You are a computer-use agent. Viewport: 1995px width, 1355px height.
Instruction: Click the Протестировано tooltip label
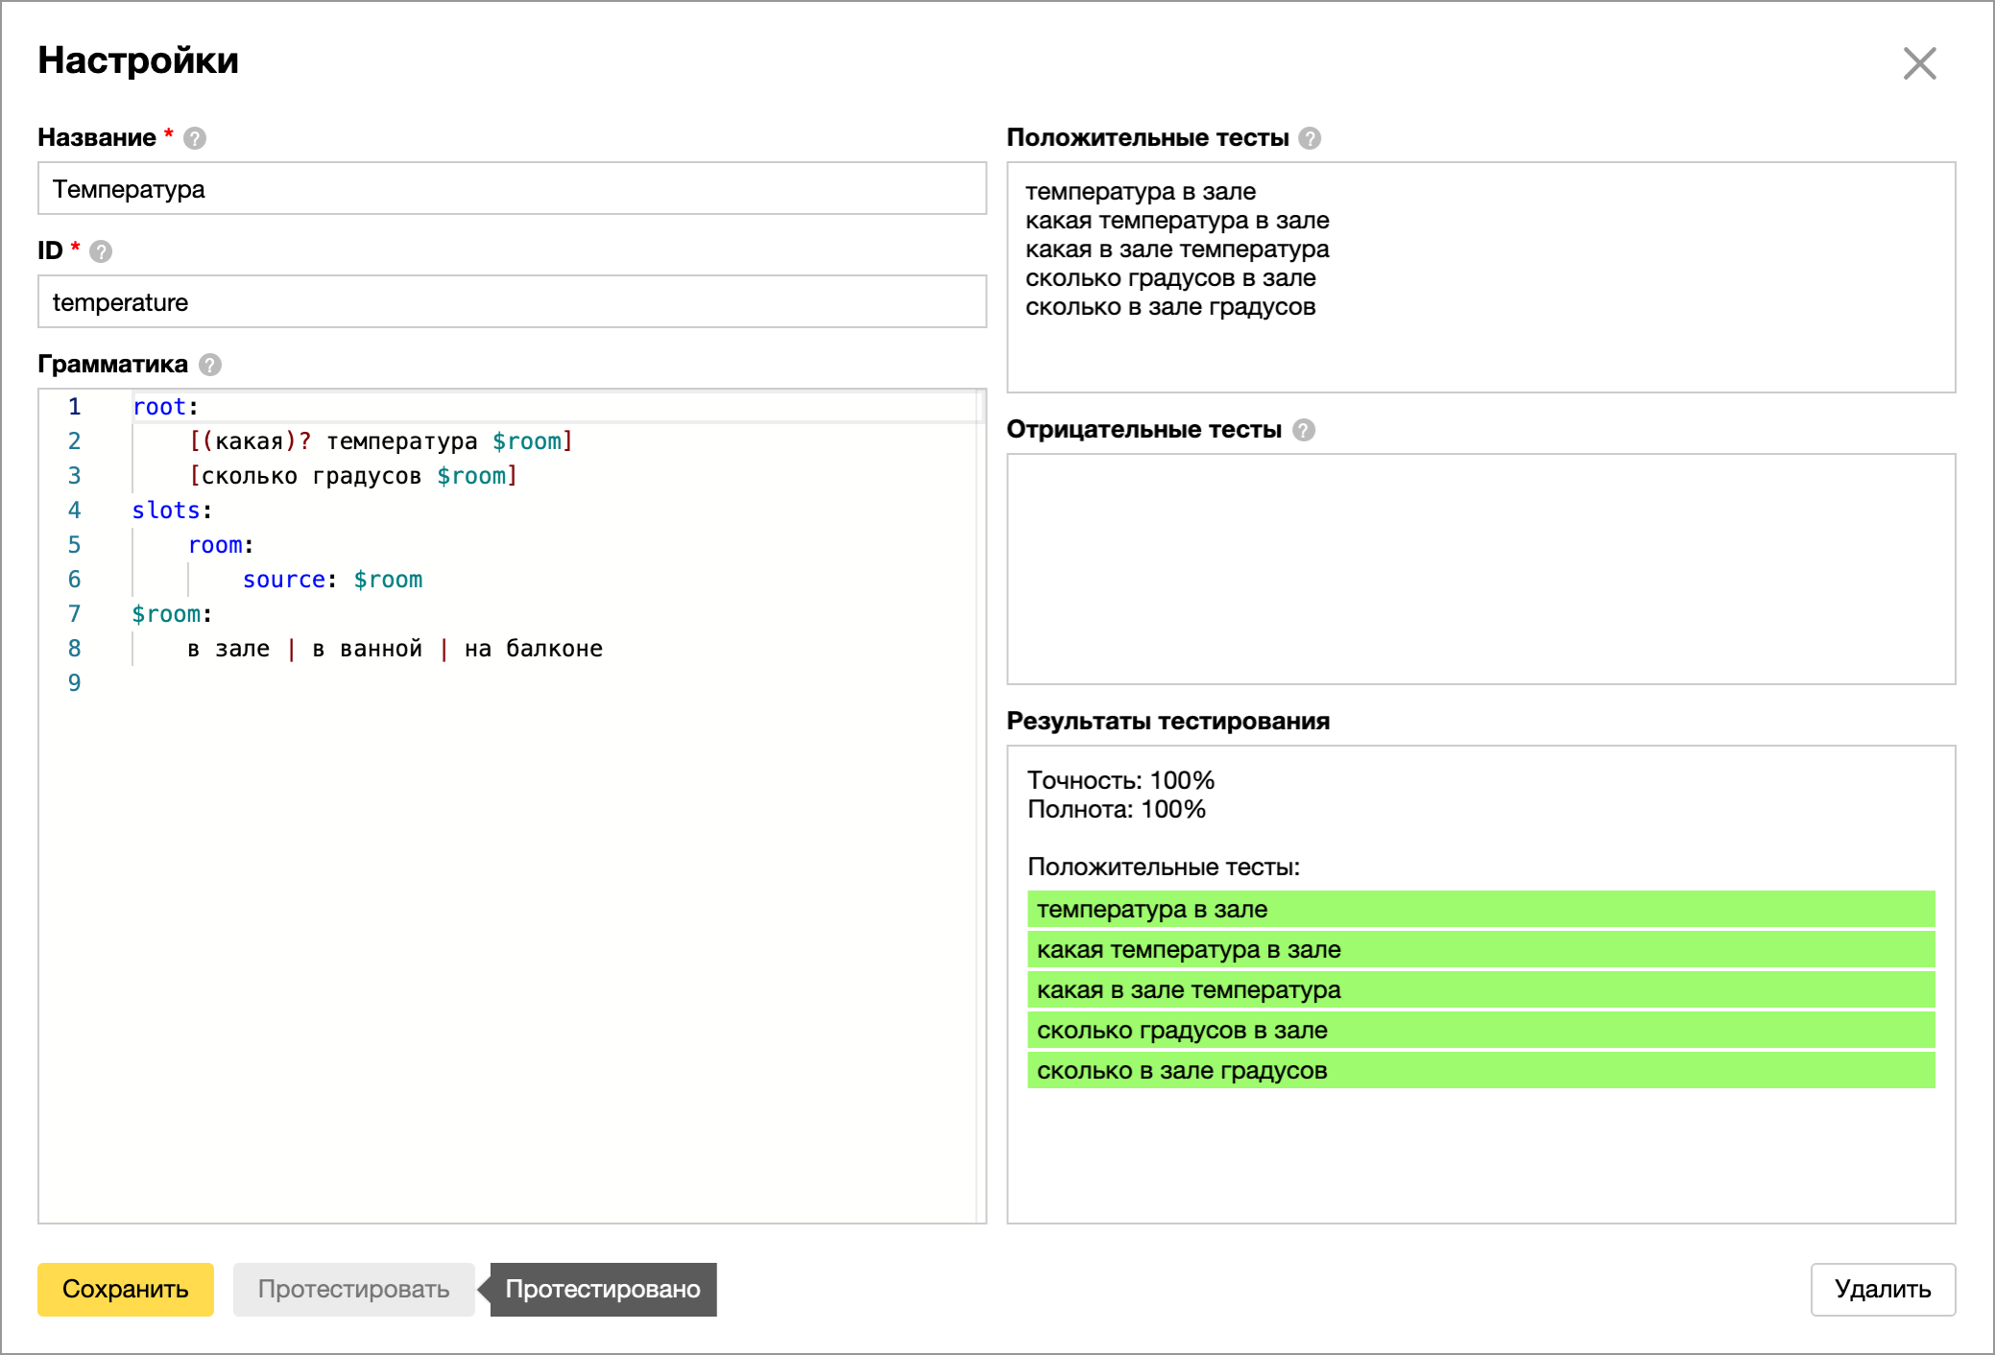point(603,1289)
